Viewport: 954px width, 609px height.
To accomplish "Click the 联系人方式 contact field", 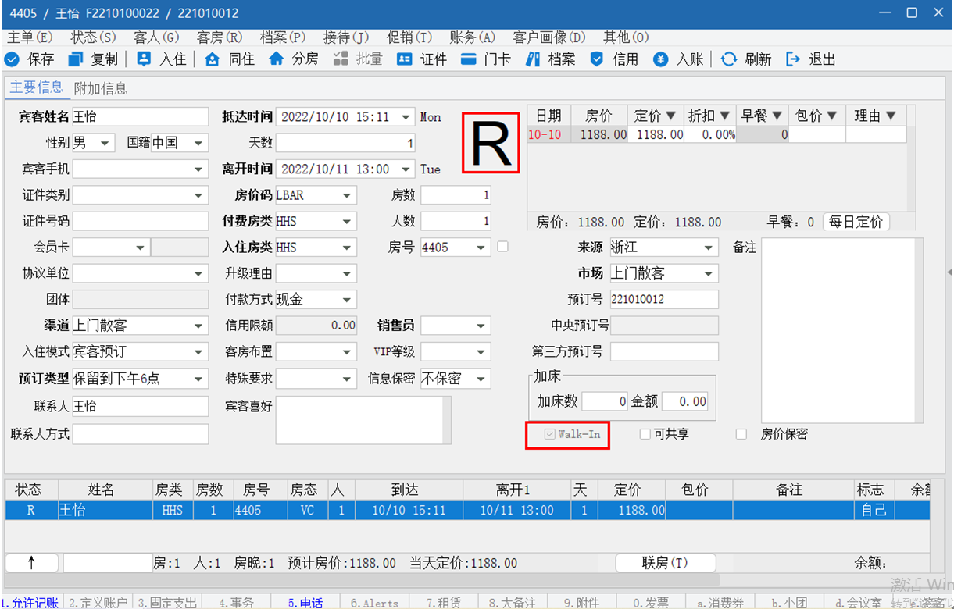I will click(141, 433).
